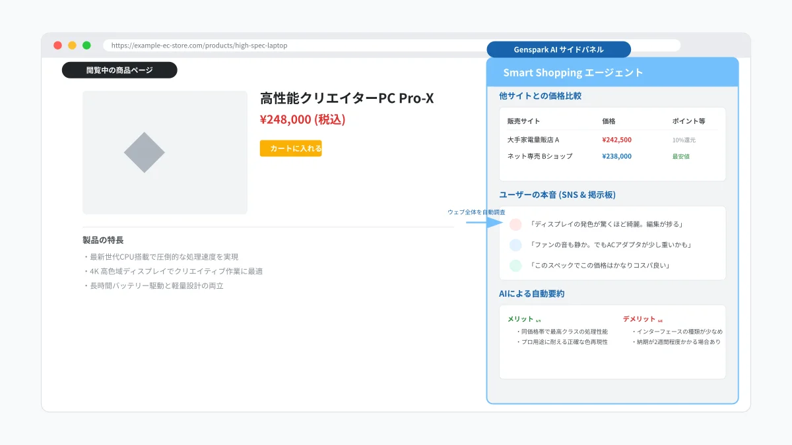
Task: Click the diamond icon in product image
Action: (145, 152)
